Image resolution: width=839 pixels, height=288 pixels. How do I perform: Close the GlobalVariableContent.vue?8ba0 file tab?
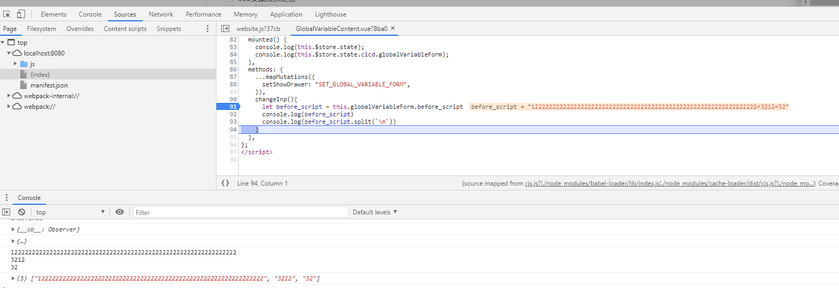pos(393,28)
